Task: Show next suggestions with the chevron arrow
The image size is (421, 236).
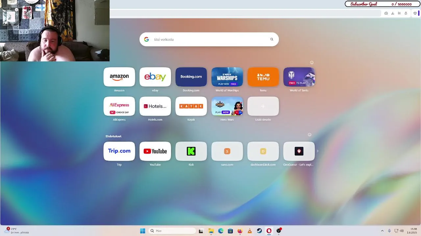Action: pos(317,151)
